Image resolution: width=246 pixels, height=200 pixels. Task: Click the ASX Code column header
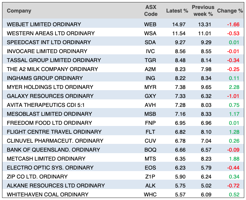click(150, 10)
